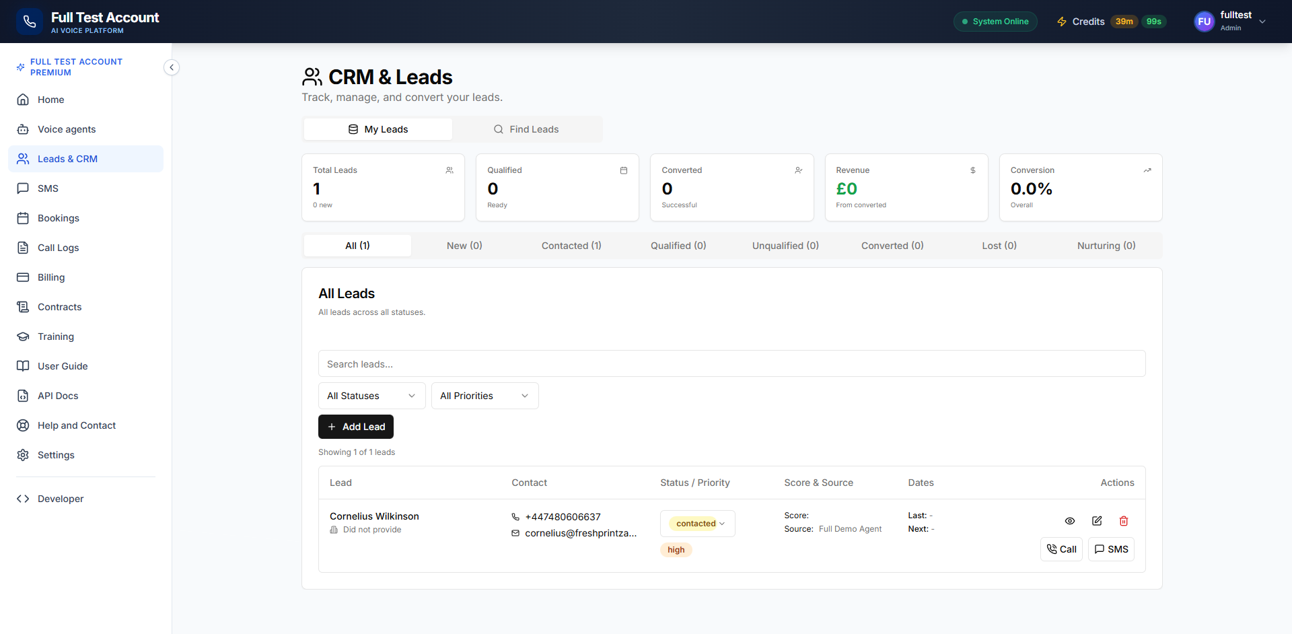Open the Bookings section
This screenshot has height=634, width=1292.
click(x=57, y=218)
